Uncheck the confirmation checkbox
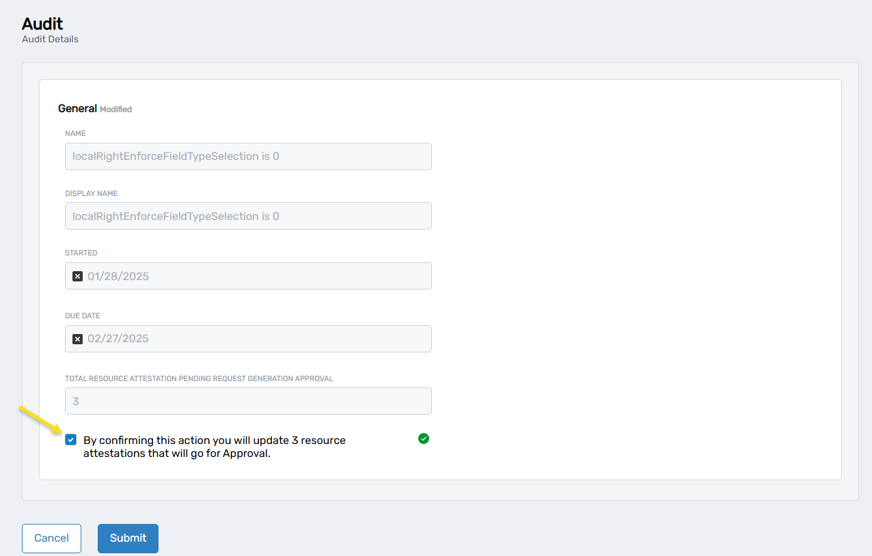The height and width of the screenshot is (556, 872). (x=70, y=440)
